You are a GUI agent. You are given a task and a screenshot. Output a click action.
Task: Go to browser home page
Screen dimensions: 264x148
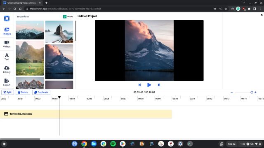20,9
